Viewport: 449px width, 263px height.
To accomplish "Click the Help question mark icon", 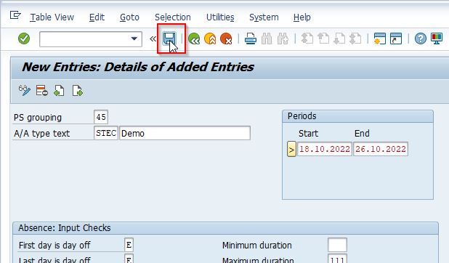I will point(421,39).
